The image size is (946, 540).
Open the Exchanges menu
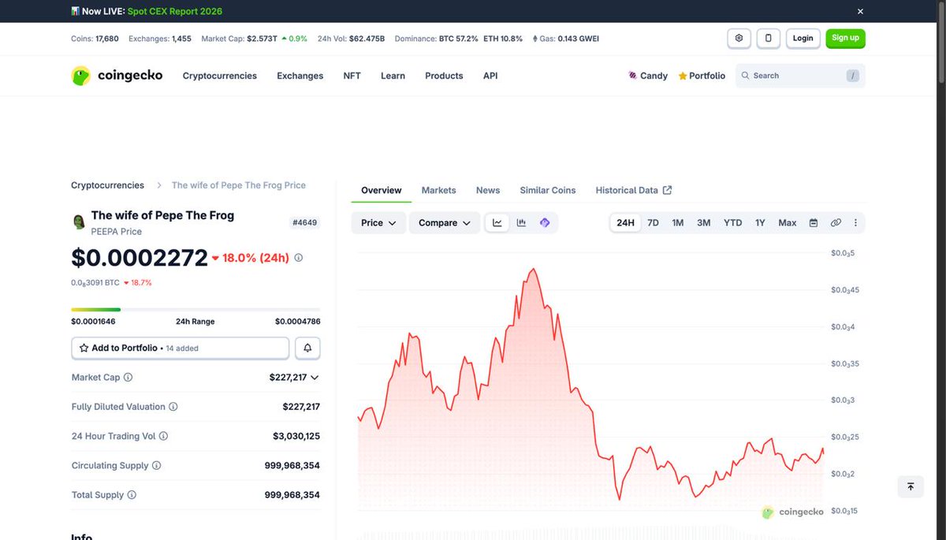click(x=300, y=76)
